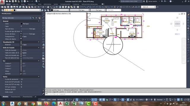The height and width of the screenshot is (106, 190).
Task: Open the Vista ribbon tab
Action: pyautogui.click(x=39, y=4)
